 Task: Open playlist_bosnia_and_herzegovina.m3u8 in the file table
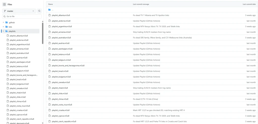coord(68,66)
